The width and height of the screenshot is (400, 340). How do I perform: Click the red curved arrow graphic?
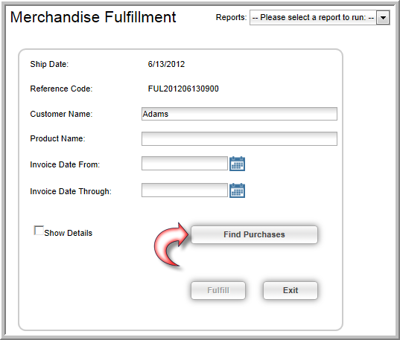point(171,245)
